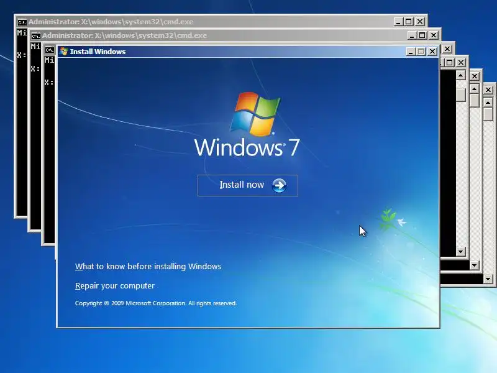This screenshot has width=497, height=373.
Task: Click the close button above the leftmost scrollbar
Action: tap(460, 63)
